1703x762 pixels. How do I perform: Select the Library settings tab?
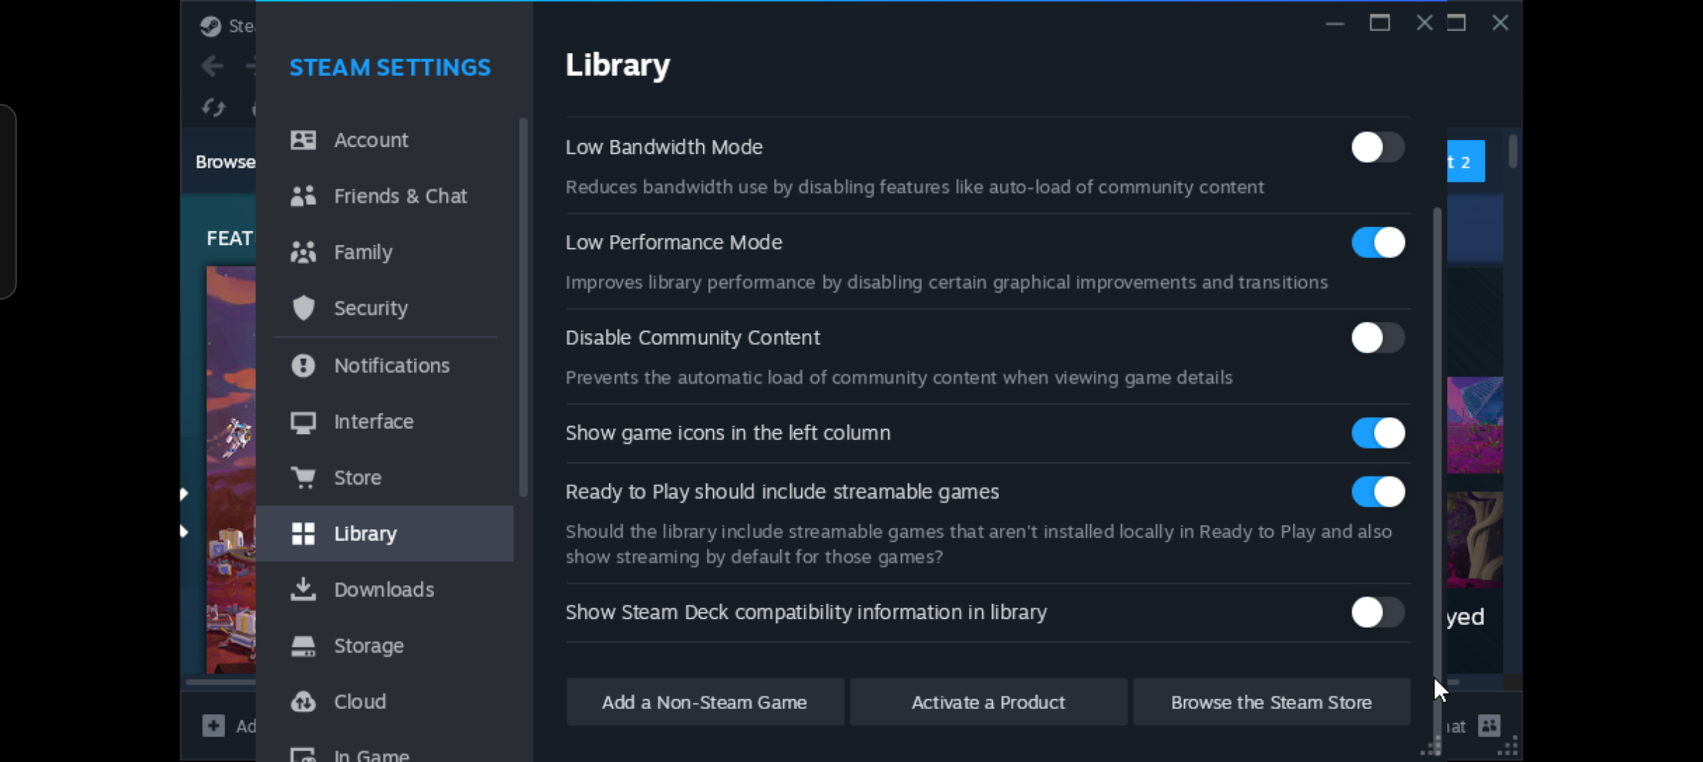[365, 533]
